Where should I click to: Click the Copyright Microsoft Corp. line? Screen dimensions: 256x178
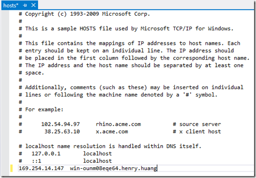tap(84, 14)
